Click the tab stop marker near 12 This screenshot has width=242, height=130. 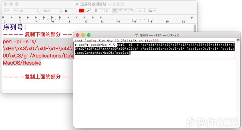click(101, 17)
